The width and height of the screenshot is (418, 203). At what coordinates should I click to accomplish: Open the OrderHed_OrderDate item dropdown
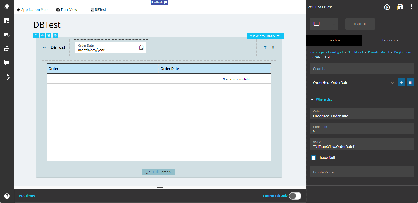(x=353, y=83)
